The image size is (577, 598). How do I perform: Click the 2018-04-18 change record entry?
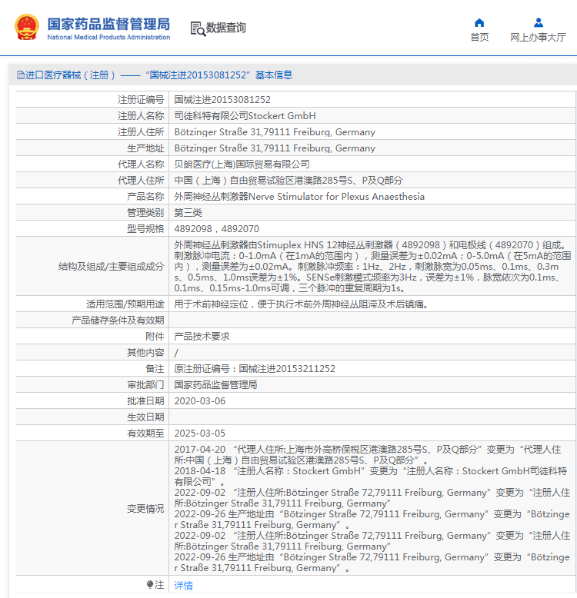[x=371, y=477]
